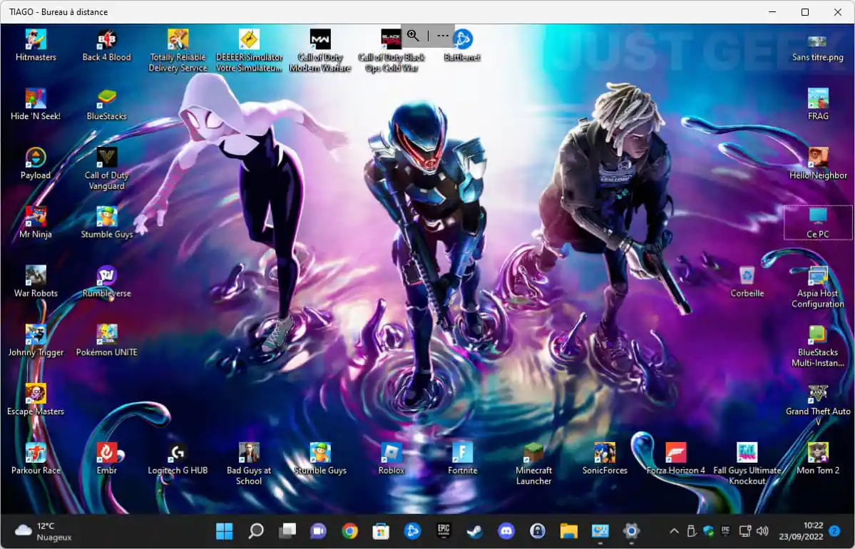The image size is (855, 549).
Task: Select the Bad Guys at School icon
Action: pos(249,463)
